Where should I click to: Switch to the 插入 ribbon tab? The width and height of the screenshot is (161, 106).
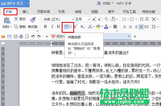point(25,12)
